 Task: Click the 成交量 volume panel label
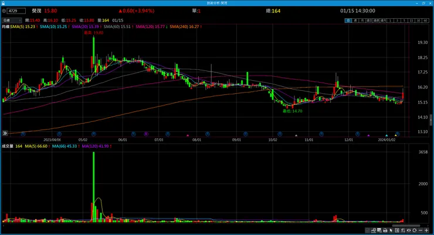pyautogui.click(x=8, y=146)
